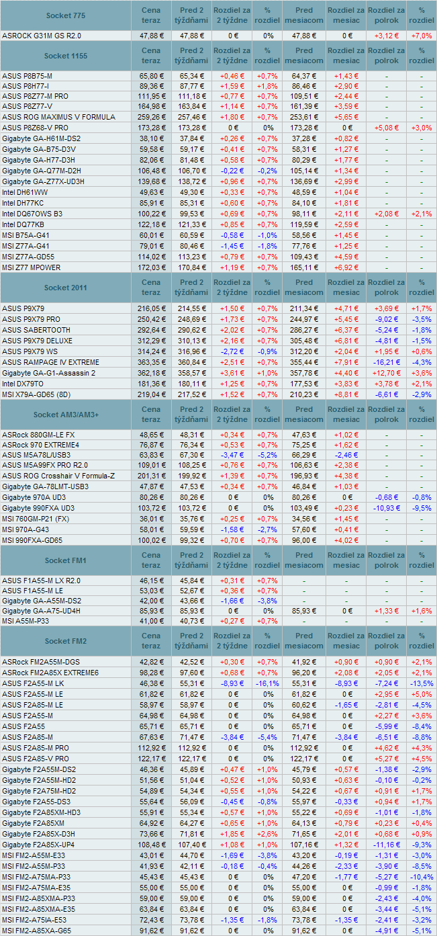
Task: Click the 108,48 € current price cell
Action: coord(151,845)
